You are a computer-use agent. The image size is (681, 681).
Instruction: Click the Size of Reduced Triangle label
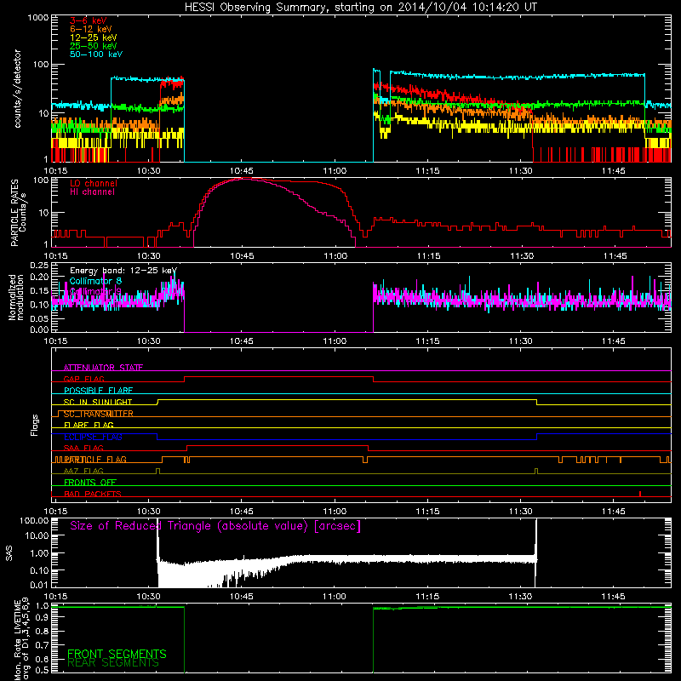tap(215, 526)
